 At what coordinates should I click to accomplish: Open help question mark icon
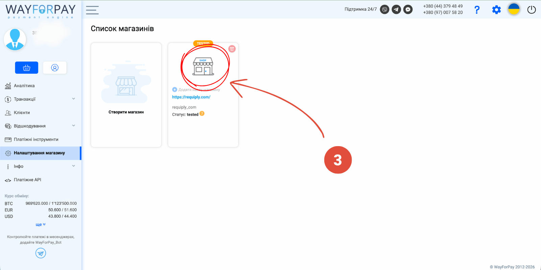(477, 10)
